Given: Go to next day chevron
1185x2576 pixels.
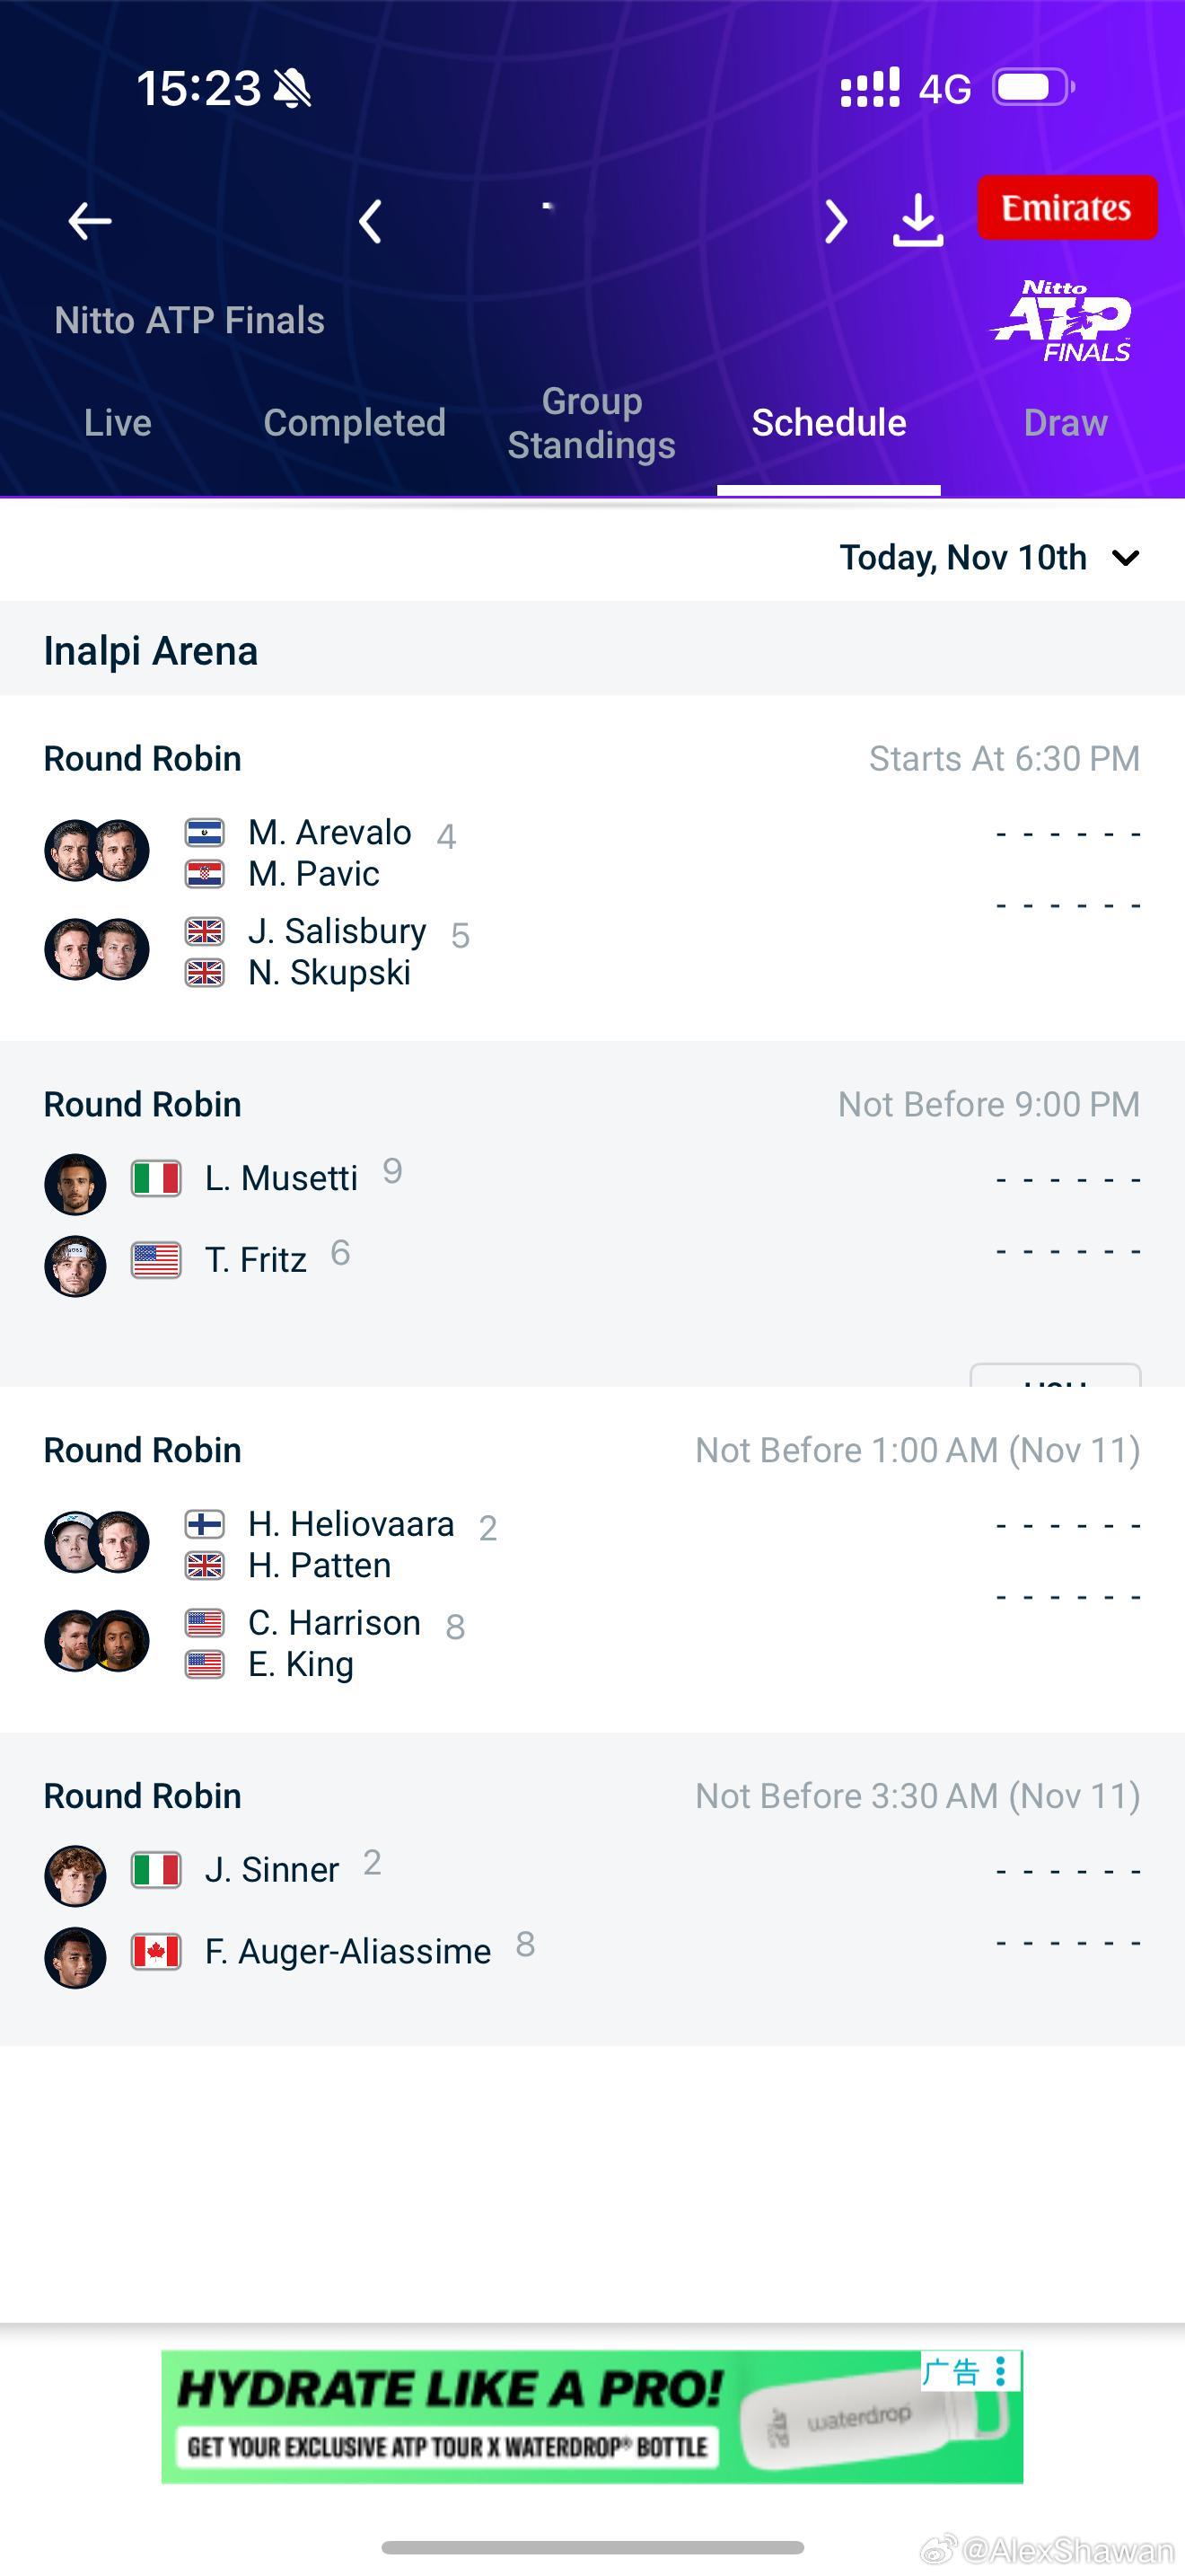Looking at the screenshot, I should click(x=835, y=221).
